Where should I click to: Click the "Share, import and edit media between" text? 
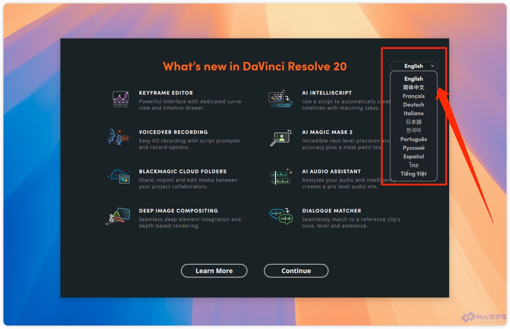point(188,180)
